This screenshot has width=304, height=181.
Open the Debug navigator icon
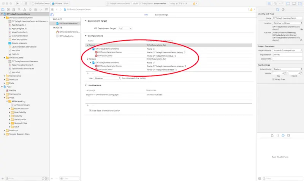pos(35,9)
